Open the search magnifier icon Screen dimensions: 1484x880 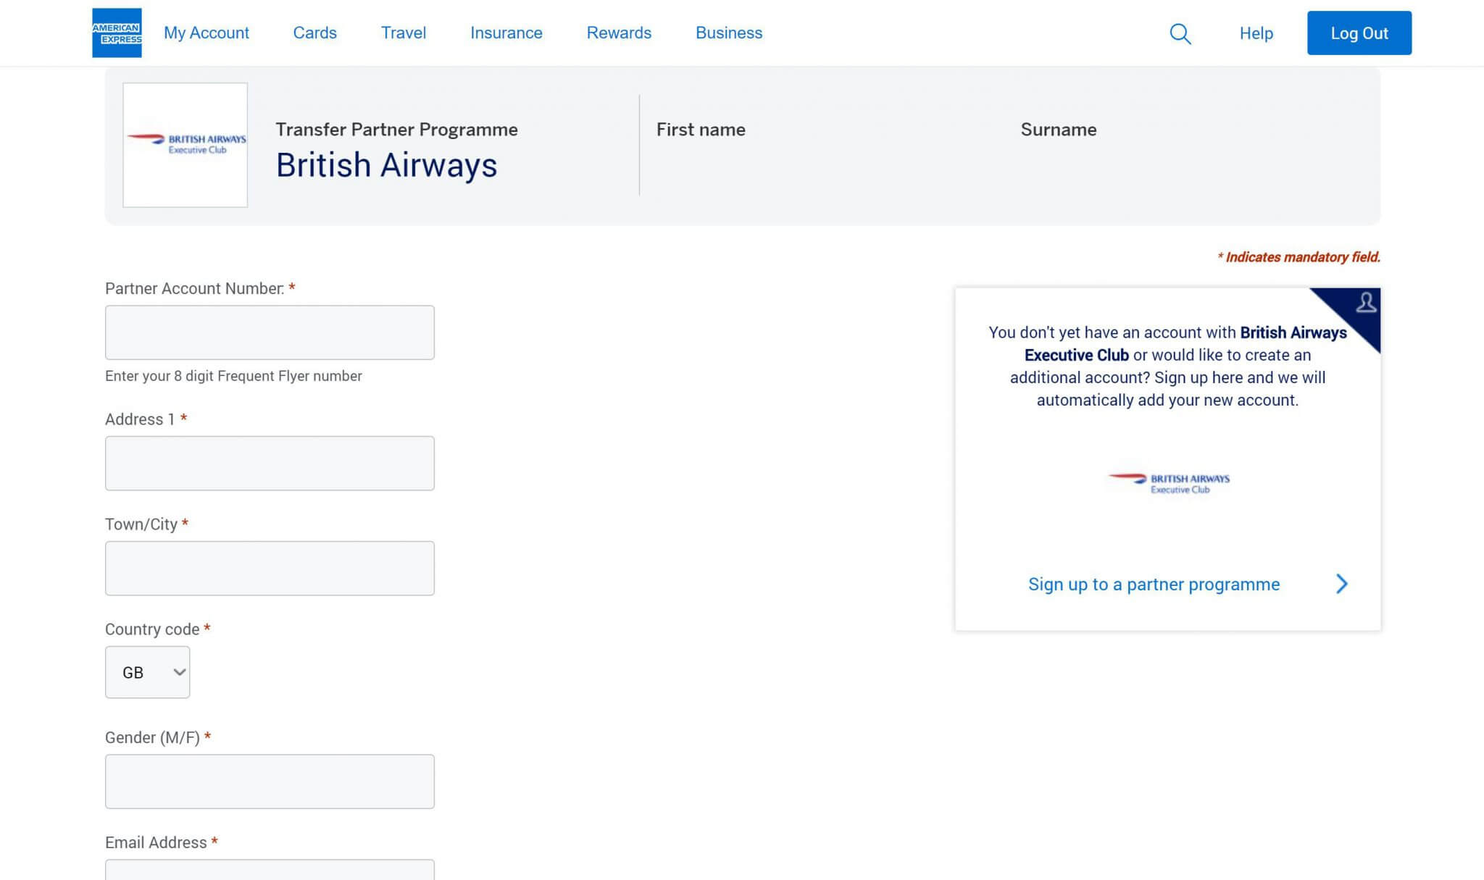(1180, 33)
